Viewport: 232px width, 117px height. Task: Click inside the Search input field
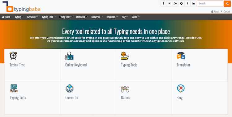210,3
